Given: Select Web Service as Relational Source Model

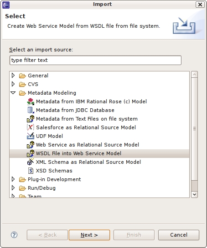Looking at the screenshot, I should coord(88,145).
